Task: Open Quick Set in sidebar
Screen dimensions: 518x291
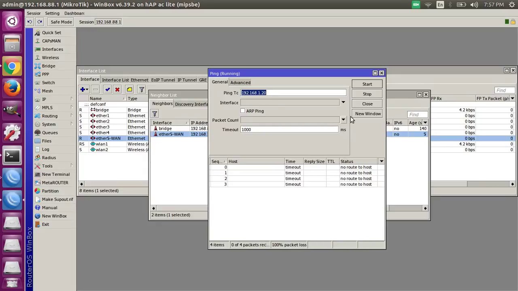Action: [51, 32]
